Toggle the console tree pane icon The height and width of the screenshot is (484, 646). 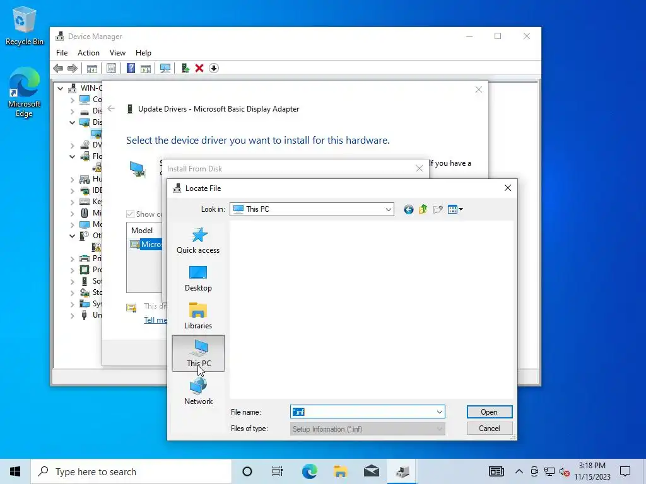click(92, 68)
